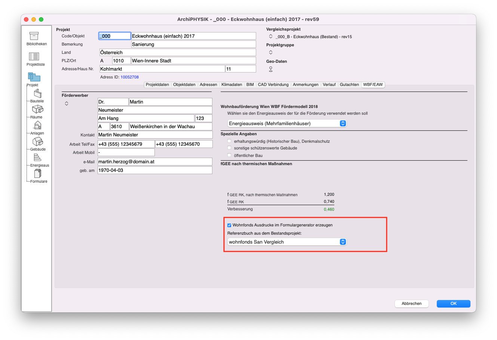This screenshot has width=497, height=340.
Task: Click the object name field 'Eckwohnhaus (einfach) 2017'
Action: coord(194,36)
